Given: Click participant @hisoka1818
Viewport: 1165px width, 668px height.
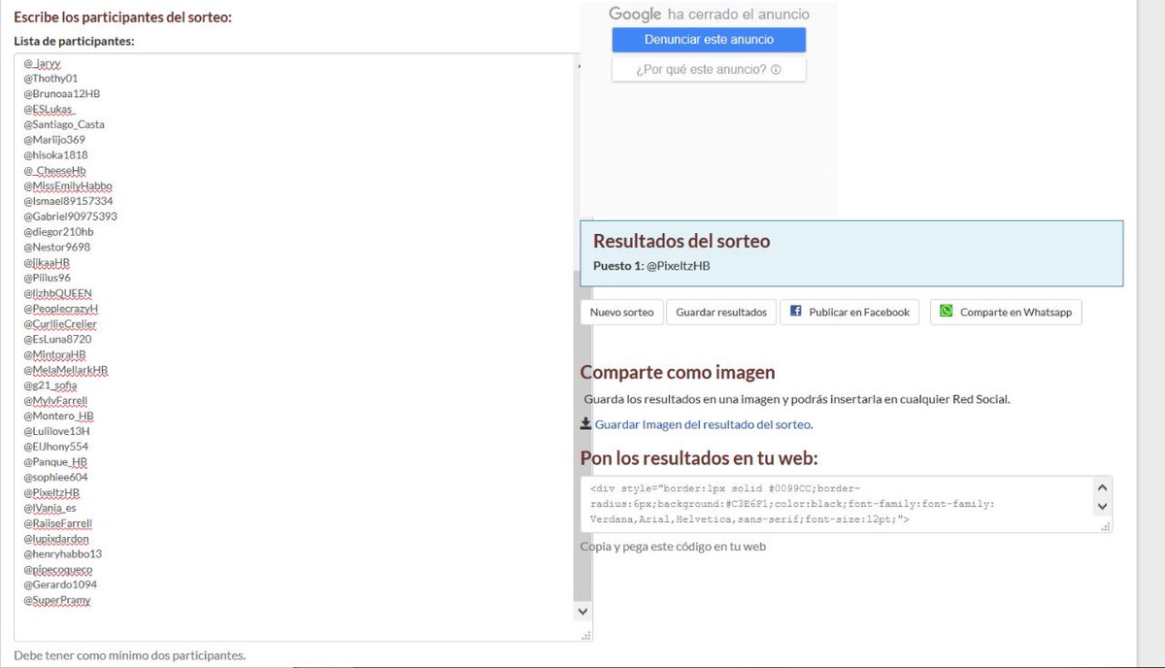Looking at the screenshot, I should tap(56, 155).
